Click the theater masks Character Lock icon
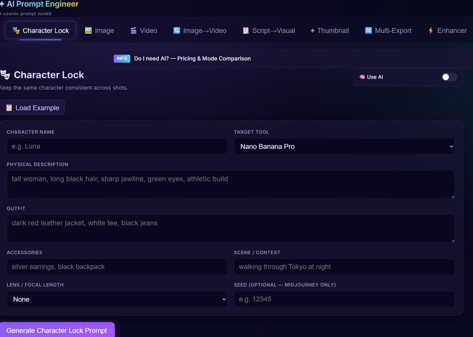 [16, 30]
